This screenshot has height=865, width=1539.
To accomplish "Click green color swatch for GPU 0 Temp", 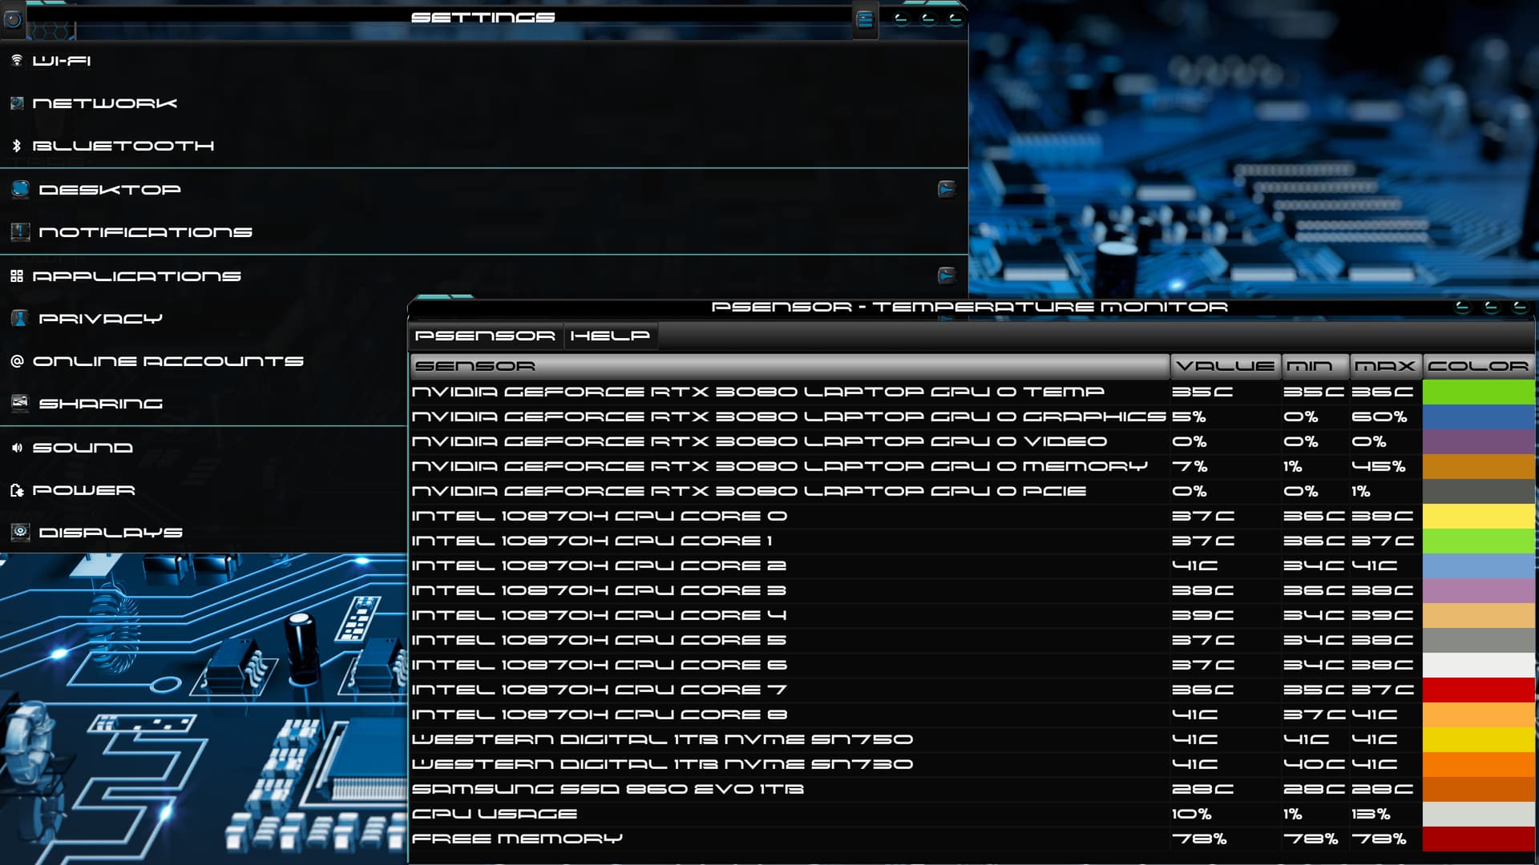I will pos(1479,392).
